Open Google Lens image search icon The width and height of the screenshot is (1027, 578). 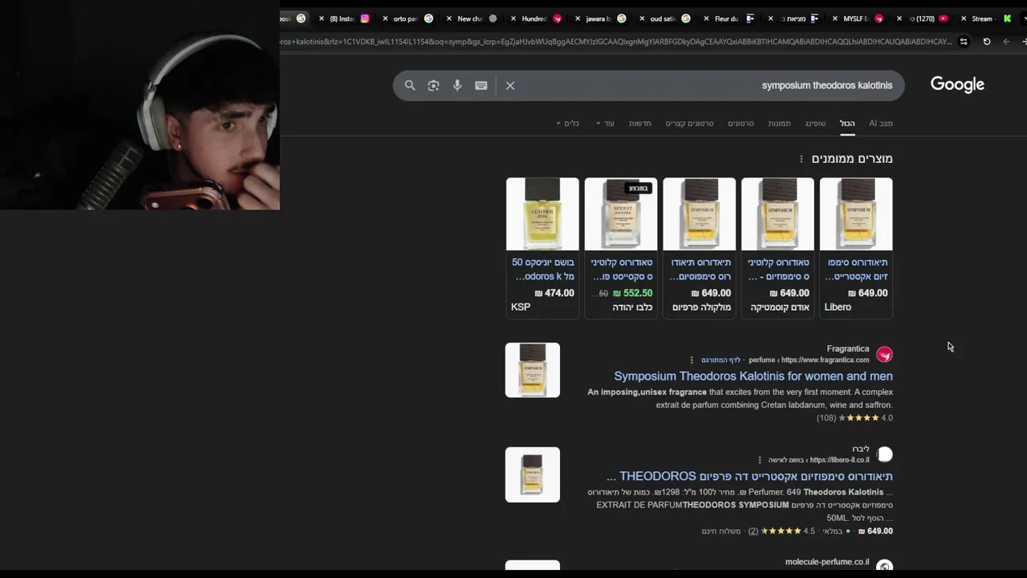(433, 85)
